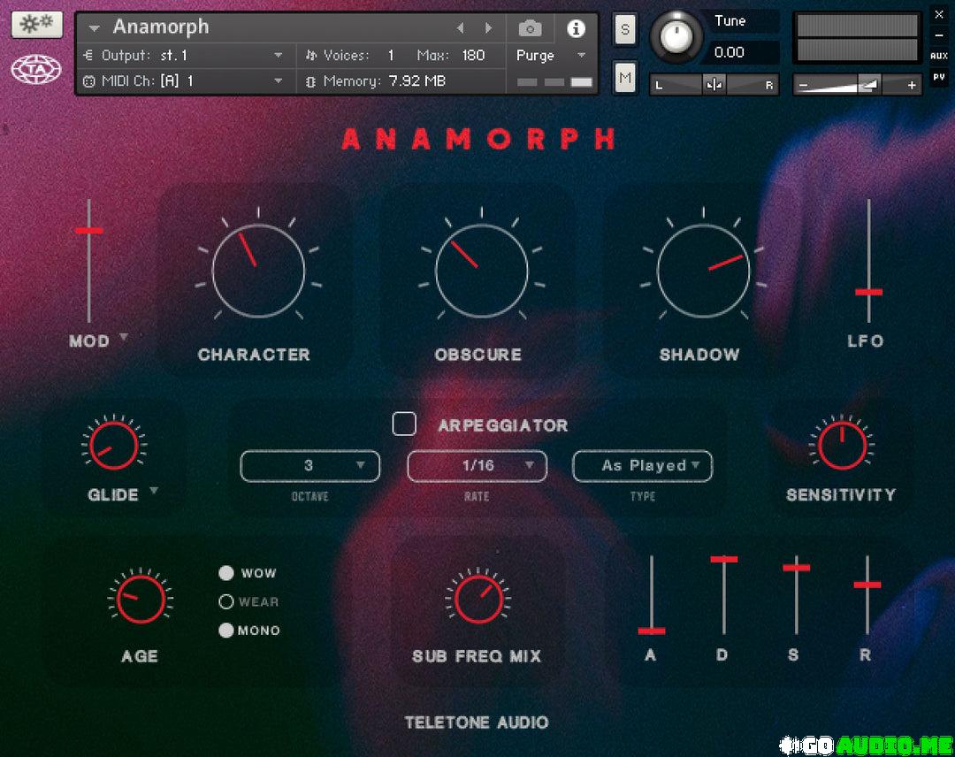Toggle the PV button

938,77
